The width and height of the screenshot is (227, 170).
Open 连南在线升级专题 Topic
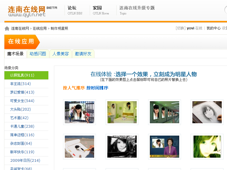coord(137,10)
